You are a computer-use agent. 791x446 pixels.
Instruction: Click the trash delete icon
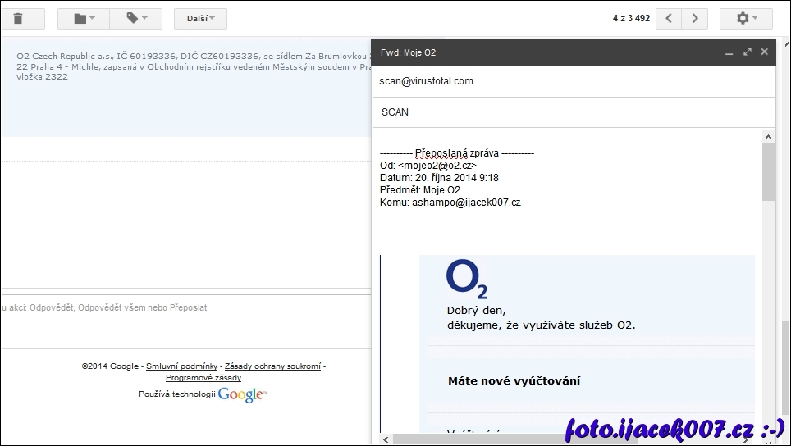pyautogui.click(x=18, y=18)
